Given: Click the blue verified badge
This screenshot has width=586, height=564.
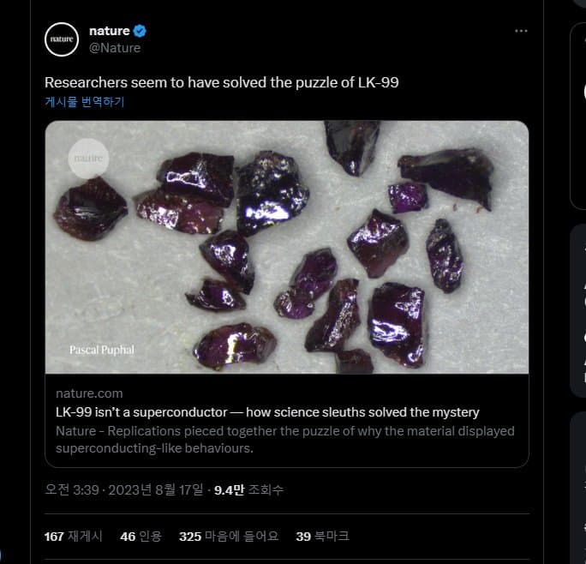Looking at the screenshot, I should (140, 31).
